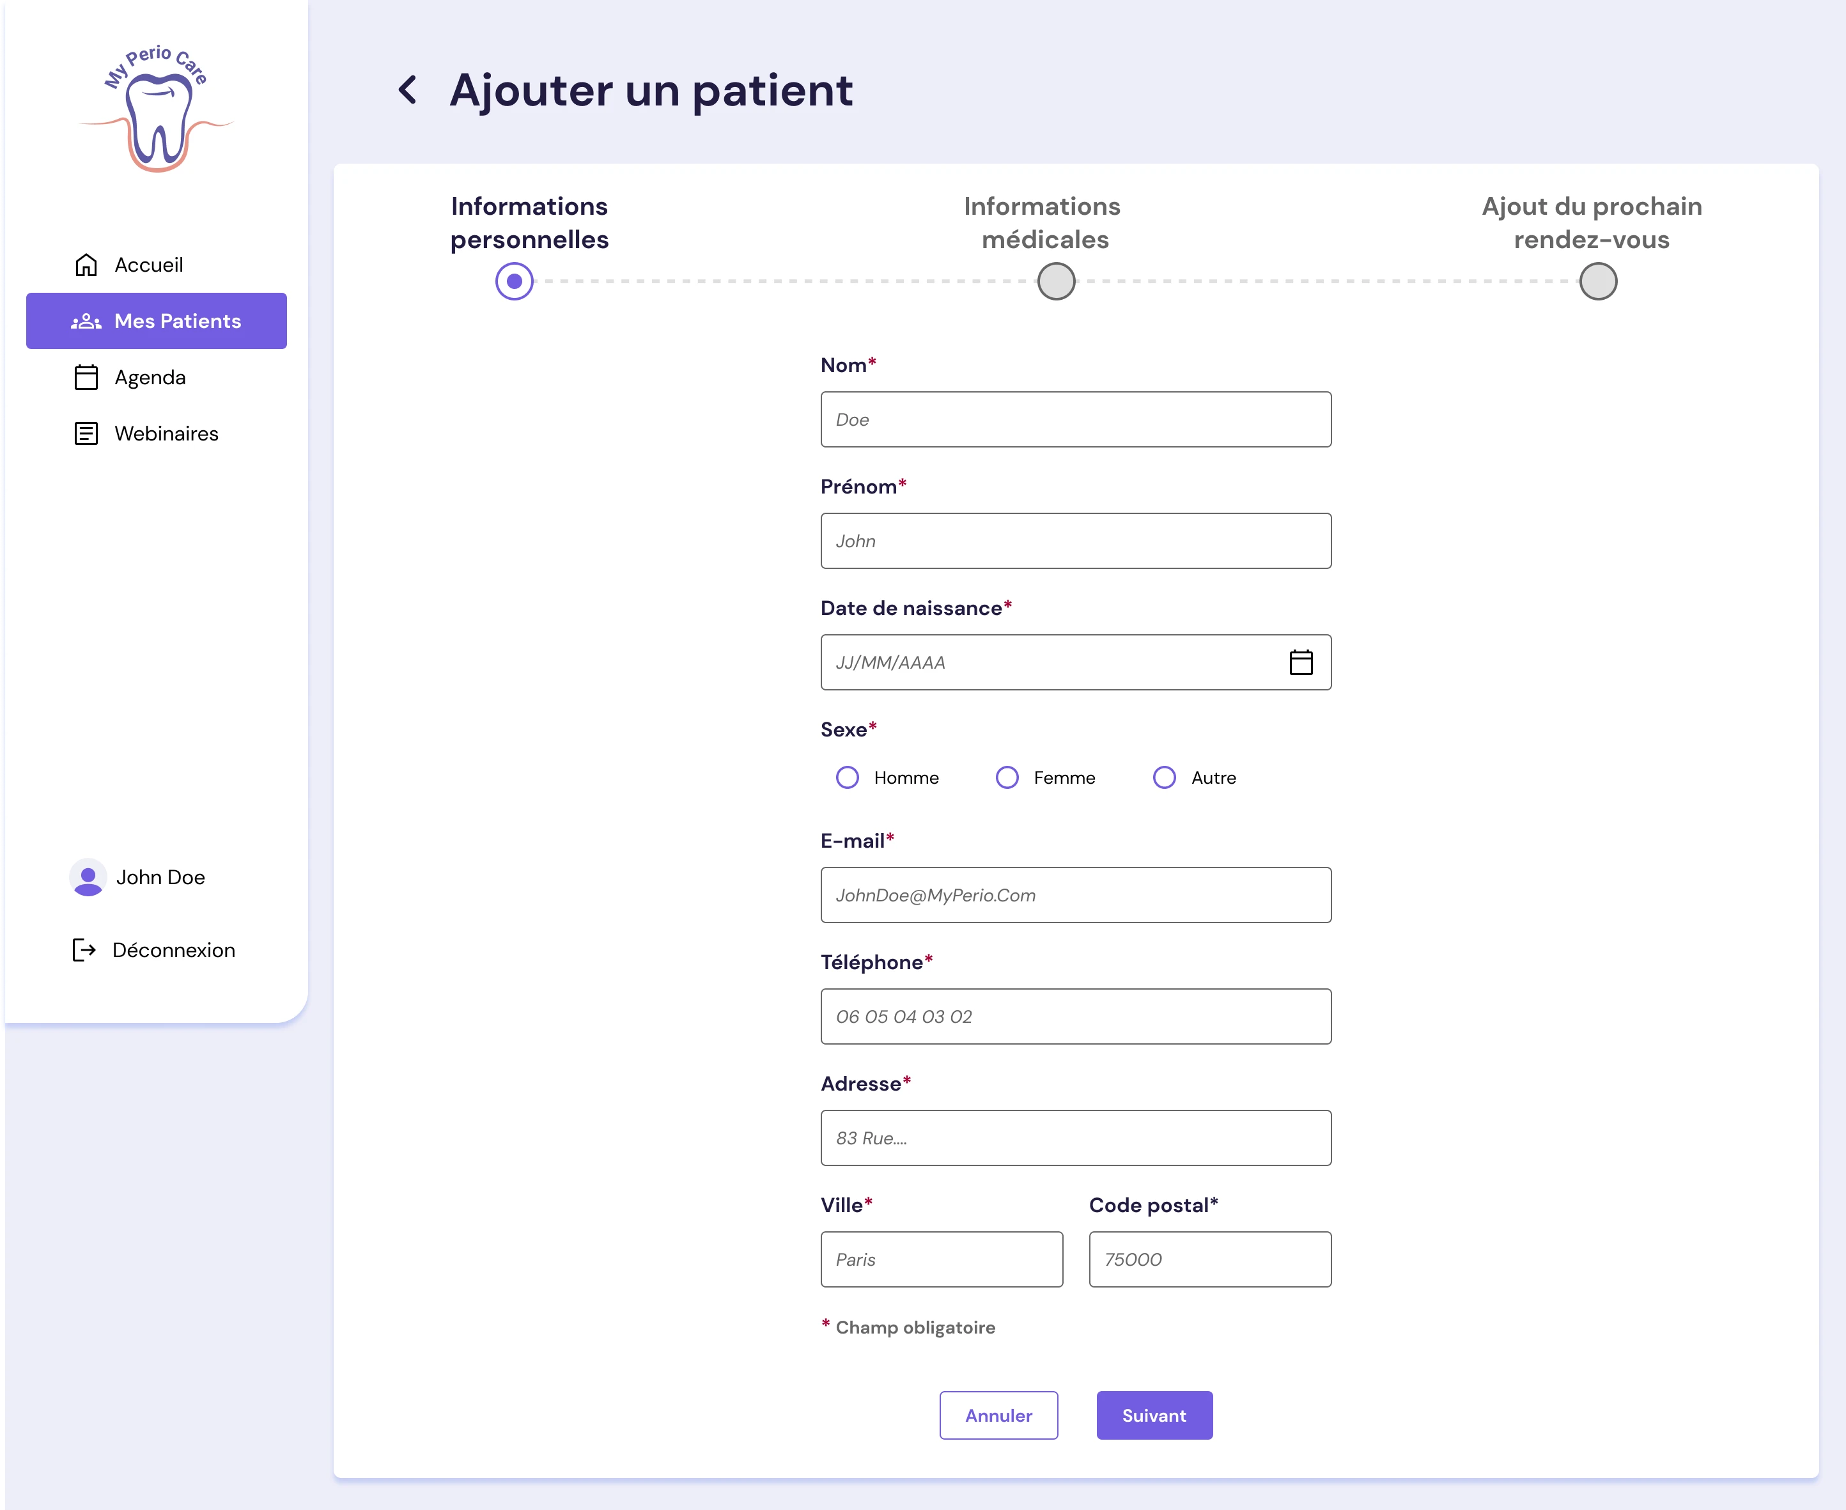Click the back arrow beside Ajouter un patient
The height and width of the screenshot is (1510, 1846).
click(407, 90)
